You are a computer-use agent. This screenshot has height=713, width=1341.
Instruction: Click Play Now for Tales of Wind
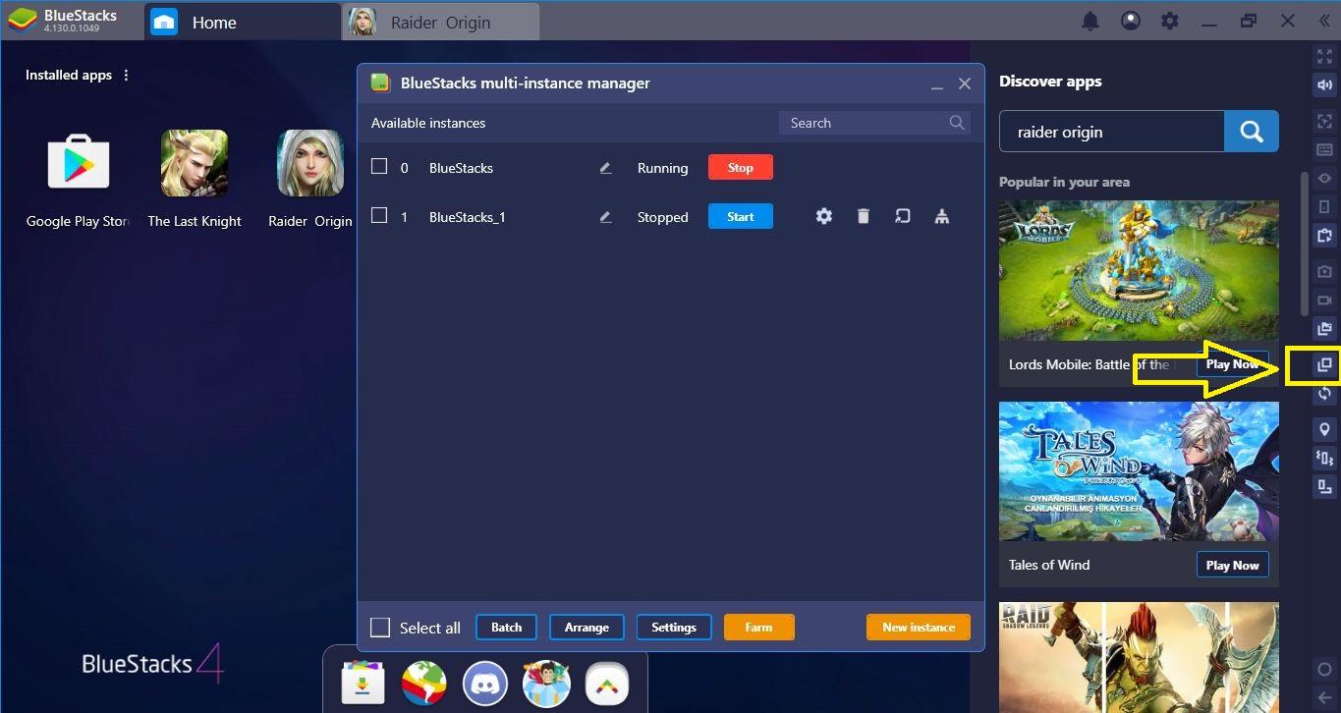pyautogui.click(x=1233, y=565)
